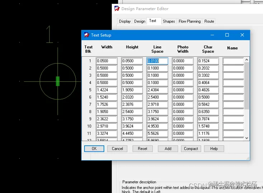Open the Shapes tab

tap(169, 21)
